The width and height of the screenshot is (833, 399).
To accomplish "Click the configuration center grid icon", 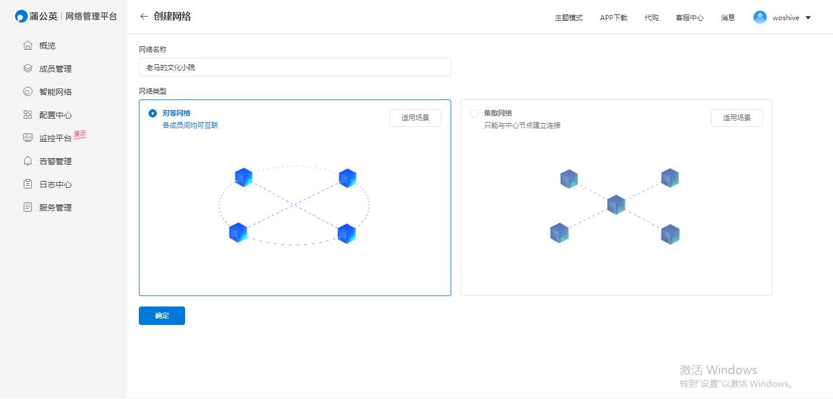I will coord(27,115).
